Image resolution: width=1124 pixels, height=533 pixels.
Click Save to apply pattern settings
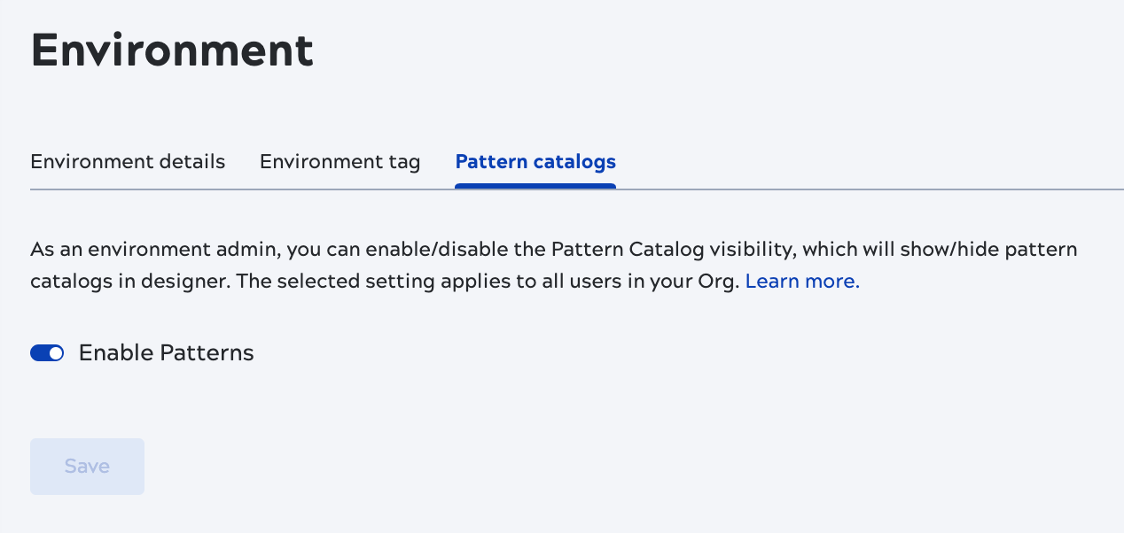pos(87,467)
